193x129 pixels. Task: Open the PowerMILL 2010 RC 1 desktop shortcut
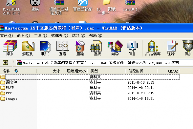pyautogui.click(x=11, y=7)
